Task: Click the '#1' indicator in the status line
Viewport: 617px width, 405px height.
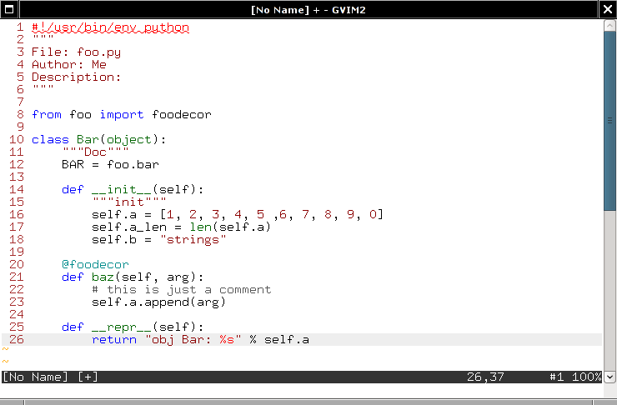Action: [x=557, y=377]
